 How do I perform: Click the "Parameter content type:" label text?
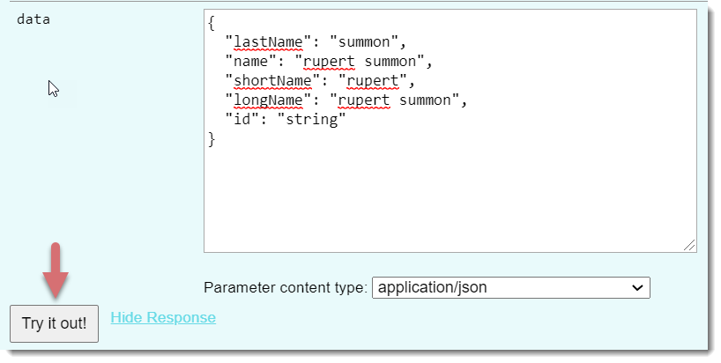(285, 287)
